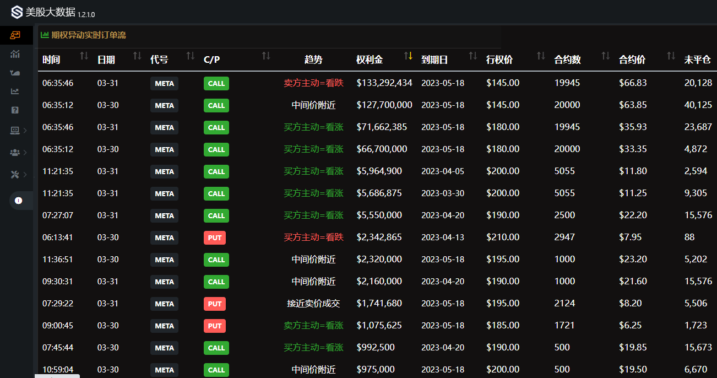Click the premium value $5,686,875

(x=379, y=193)
